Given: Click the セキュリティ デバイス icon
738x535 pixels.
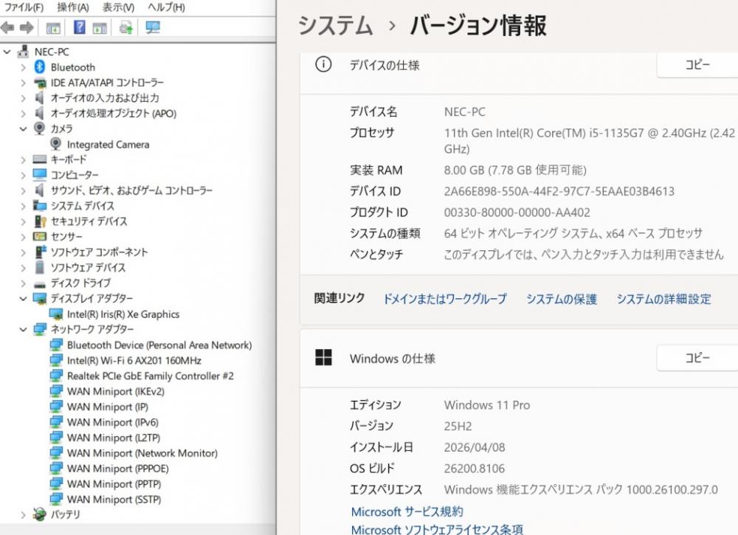Looking at the screenshot, I should pyautogui.click(x=40, y=221).
